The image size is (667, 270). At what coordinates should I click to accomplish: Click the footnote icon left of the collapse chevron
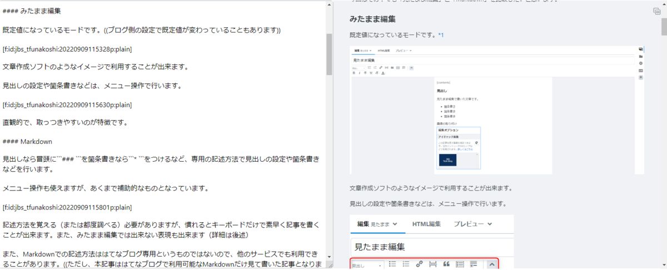coord(474,264)
